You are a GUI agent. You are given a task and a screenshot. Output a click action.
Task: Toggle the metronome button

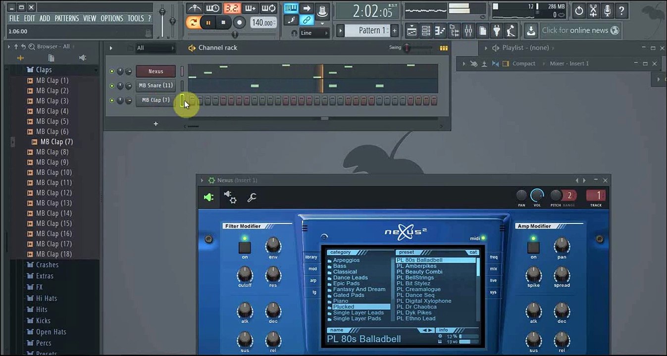(195, 8)
